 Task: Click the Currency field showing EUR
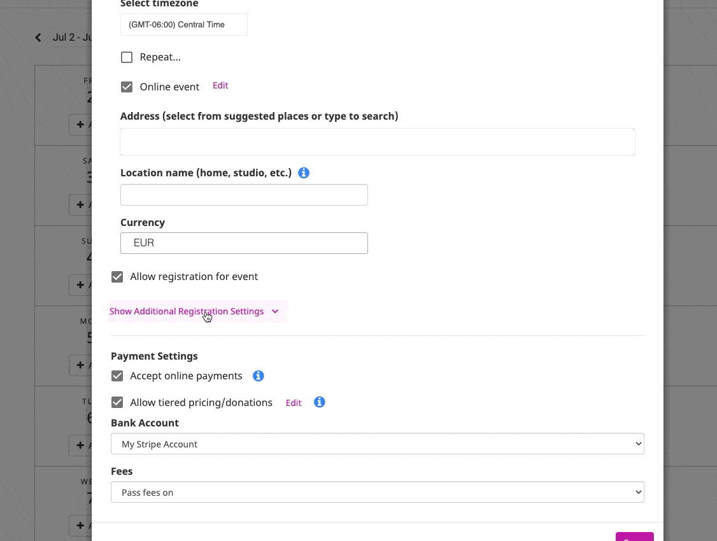(x=244, y=243)
